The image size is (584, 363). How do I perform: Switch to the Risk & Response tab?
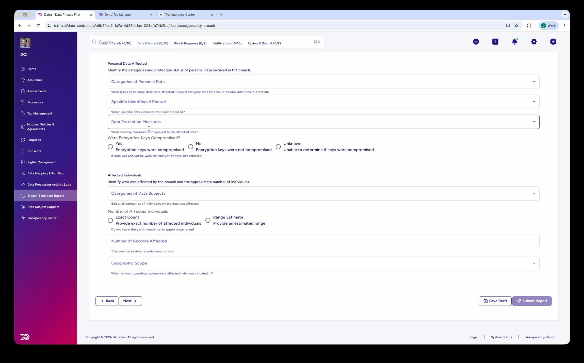[190, 43]
